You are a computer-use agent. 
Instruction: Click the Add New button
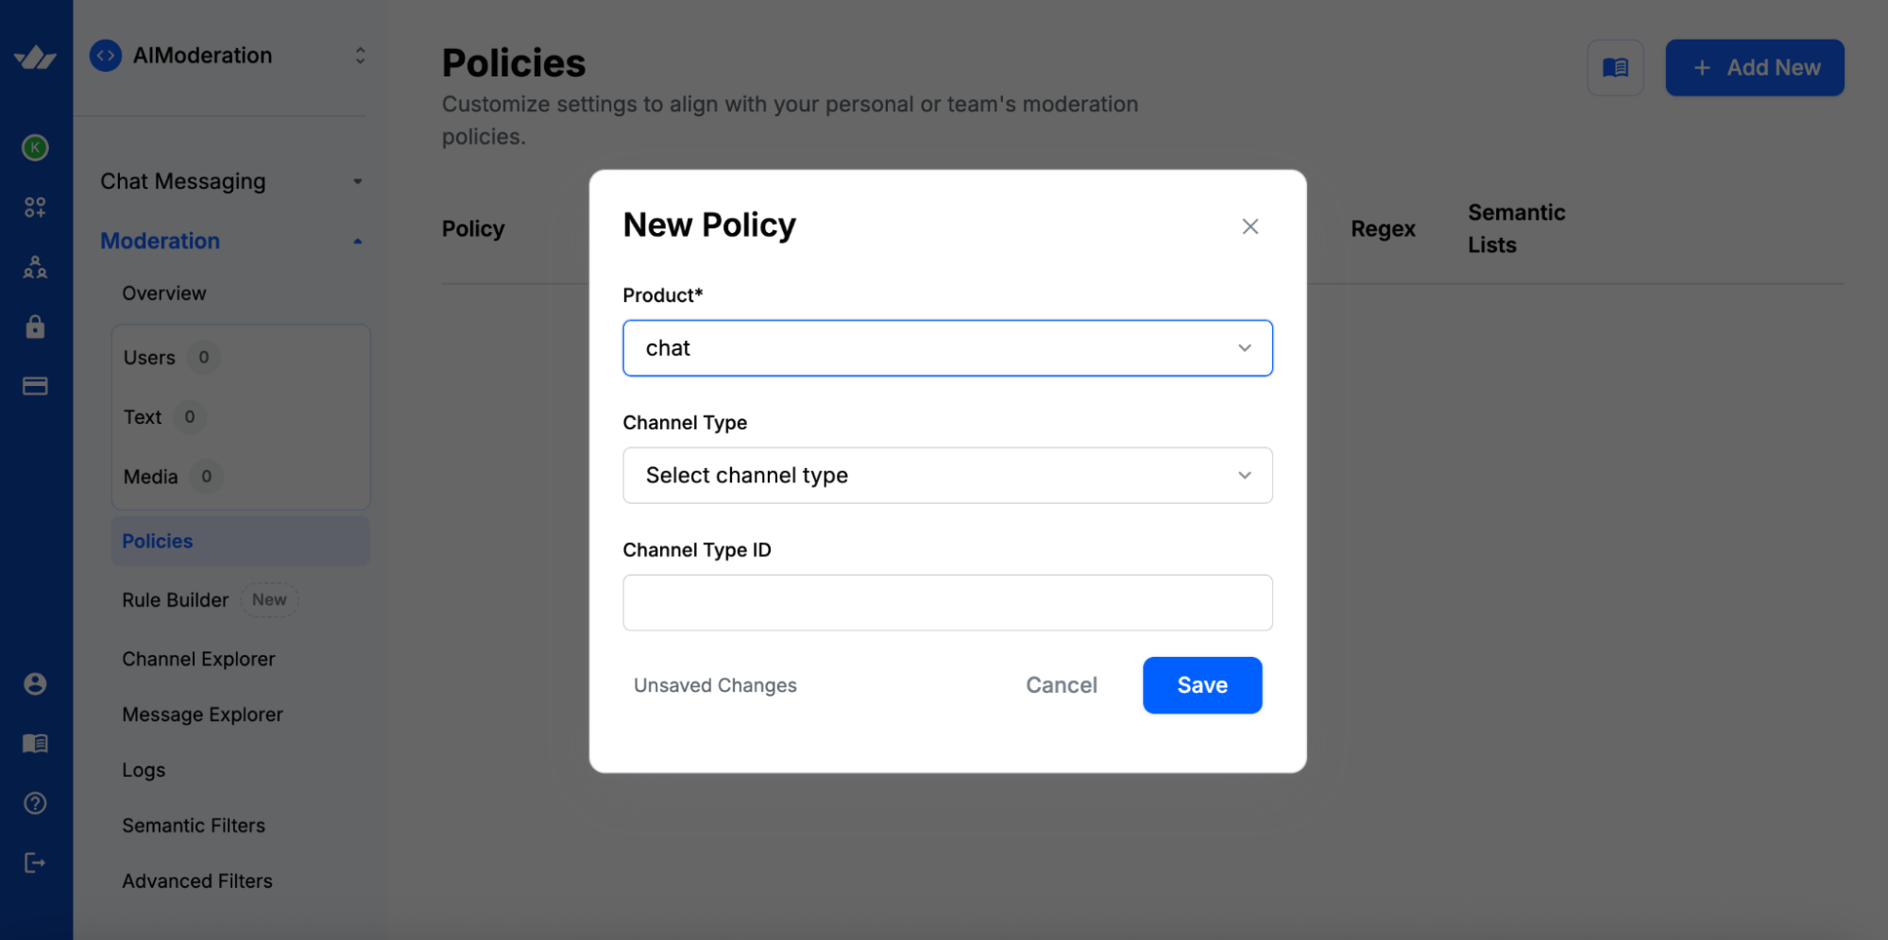(x=1754, y=67)
